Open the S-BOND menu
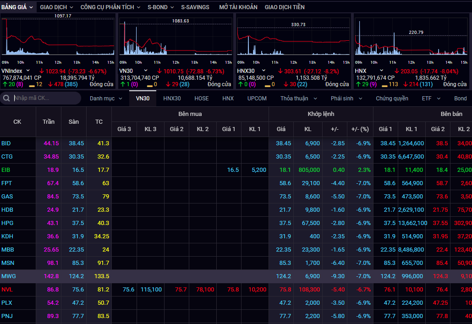Image resolution: width=472 pixels, height=324 pixels. pyautogui.click(x=160, y=7)
